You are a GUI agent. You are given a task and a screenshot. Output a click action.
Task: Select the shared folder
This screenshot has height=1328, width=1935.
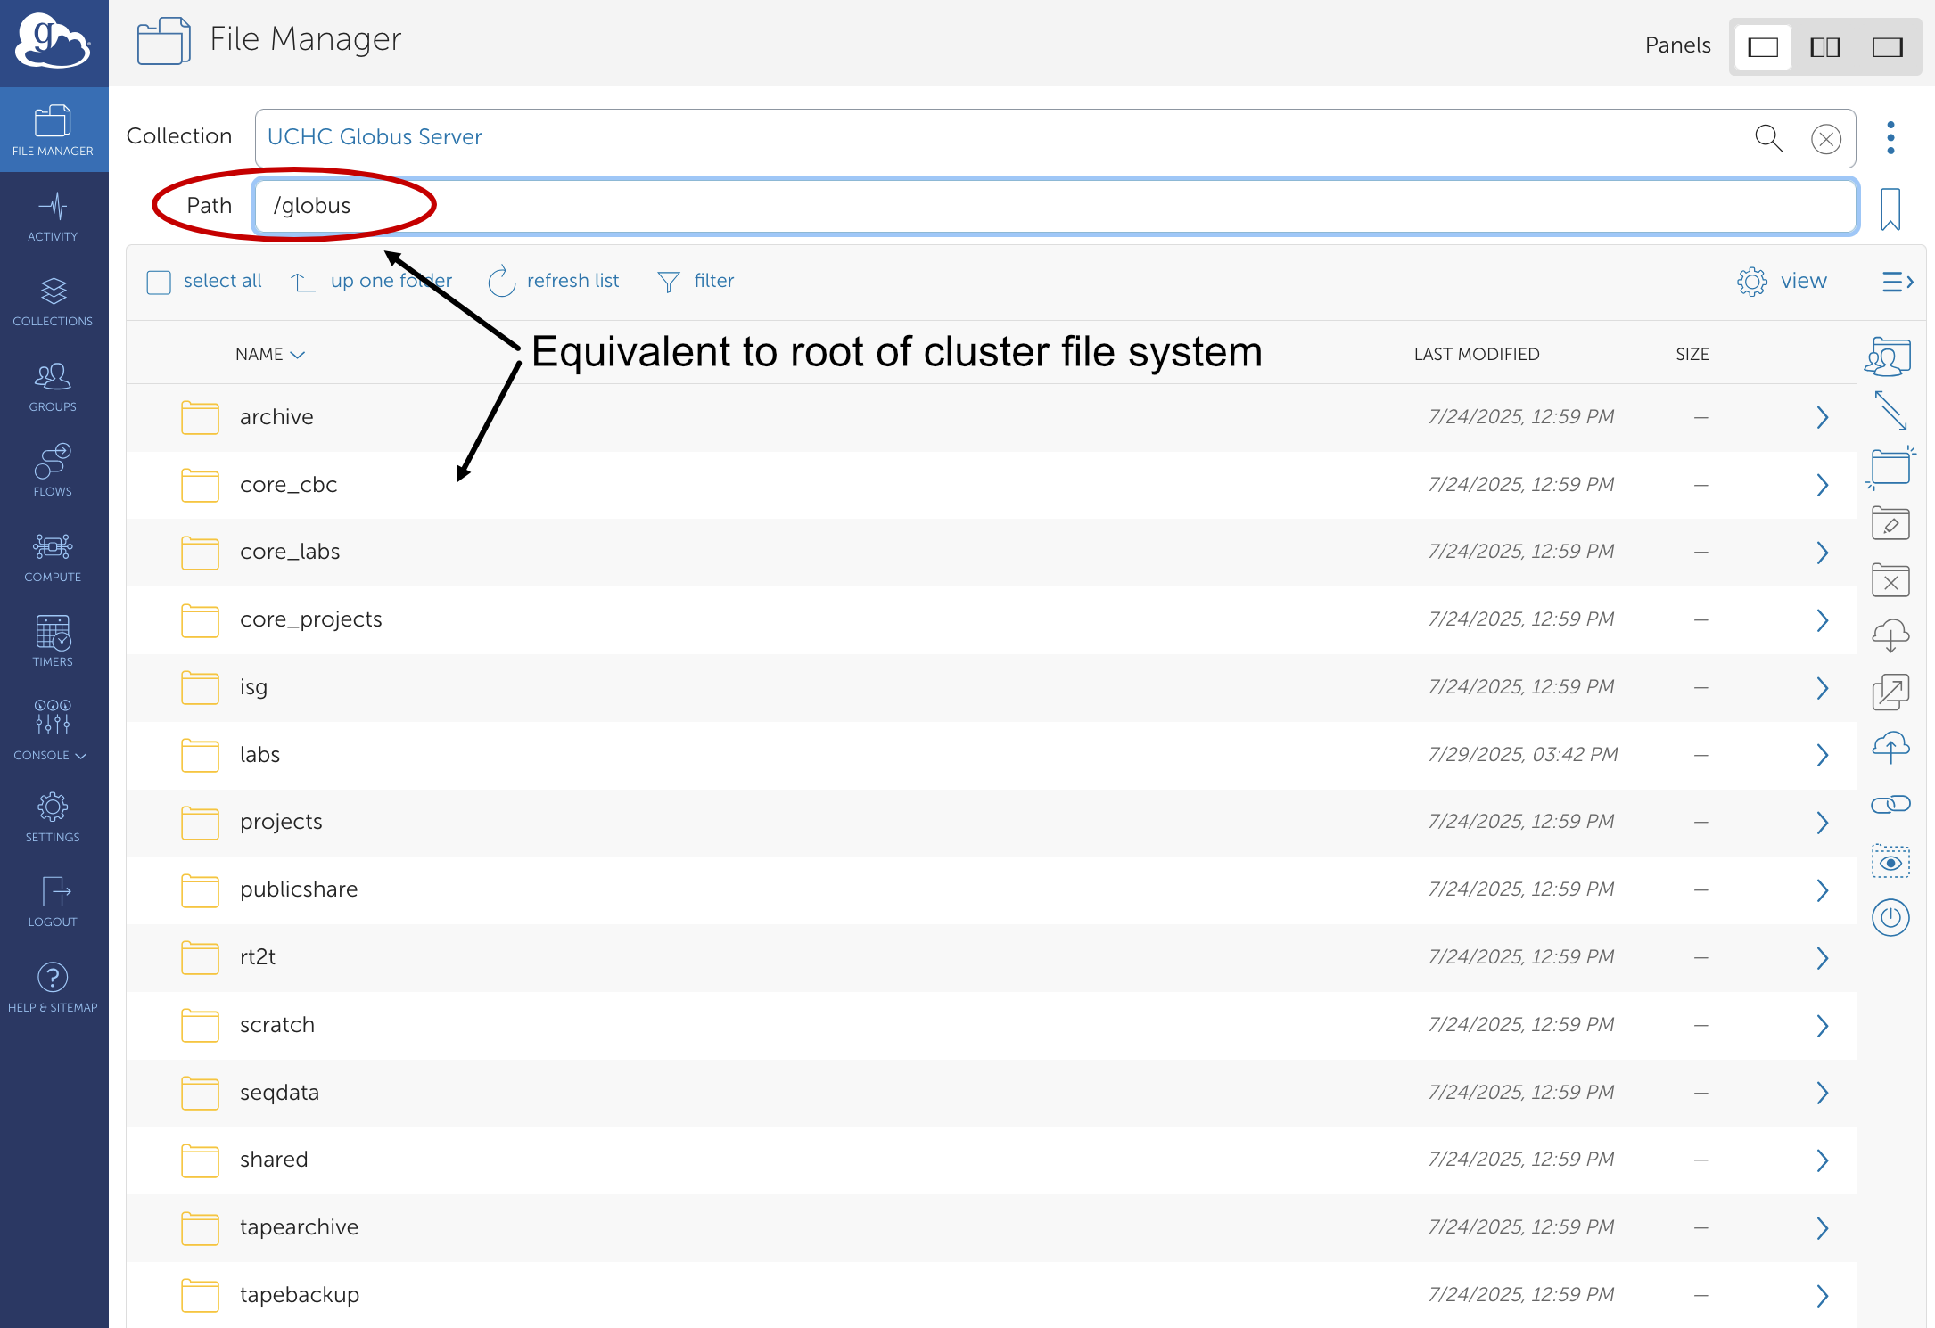991,1160
